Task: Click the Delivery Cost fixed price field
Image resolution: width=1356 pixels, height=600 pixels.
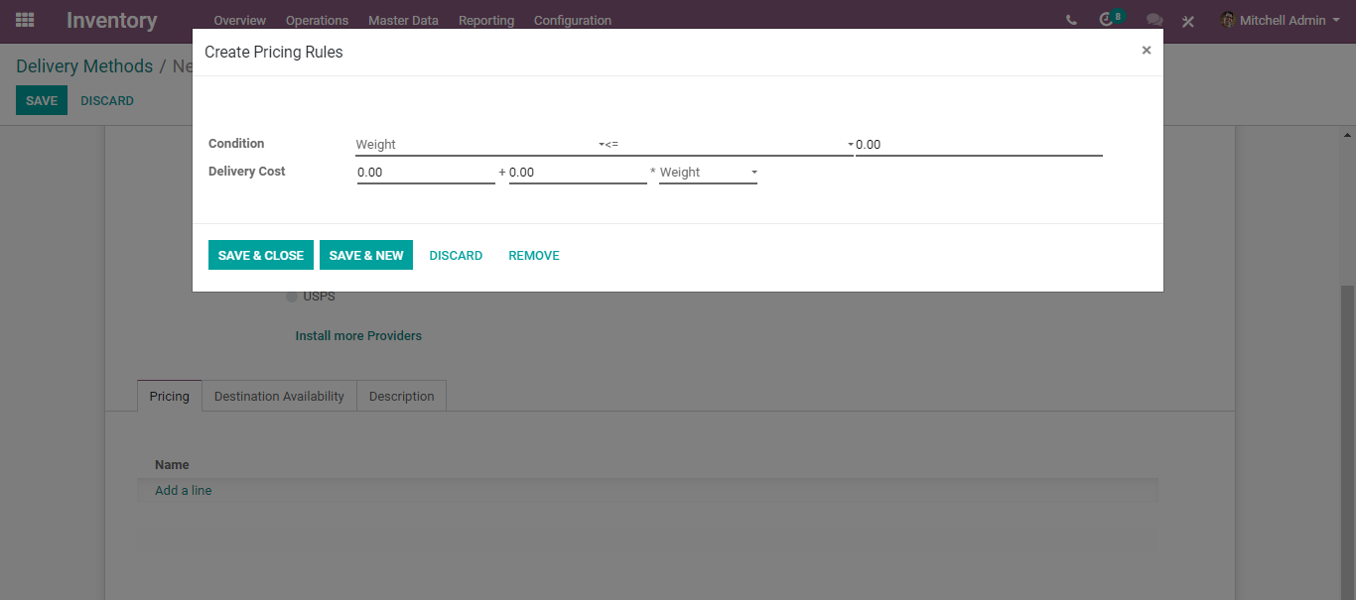Action: pos(426,173)
